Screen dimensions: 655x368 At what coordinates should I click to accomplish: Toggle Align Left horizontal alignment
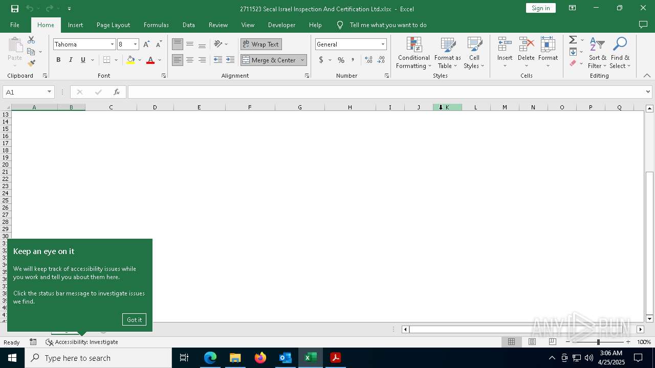[178, 60]
